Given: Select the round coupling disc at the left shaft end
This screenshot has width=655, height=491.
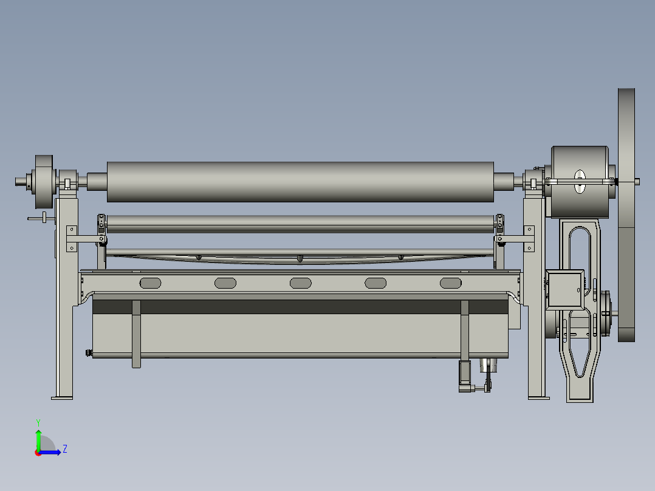Looking at the screenshot, I should [44, 182].
